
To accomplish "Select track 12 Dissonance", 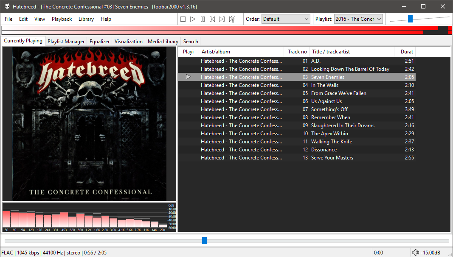I will coord(297,150).
